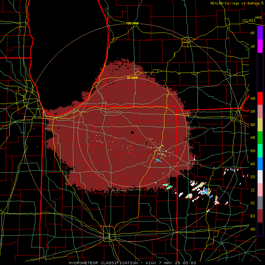This screenshot has height=265, width=265.
Task: Click the blue wet snow echo inside the 50 NMI ring
Action: (158, 160)
